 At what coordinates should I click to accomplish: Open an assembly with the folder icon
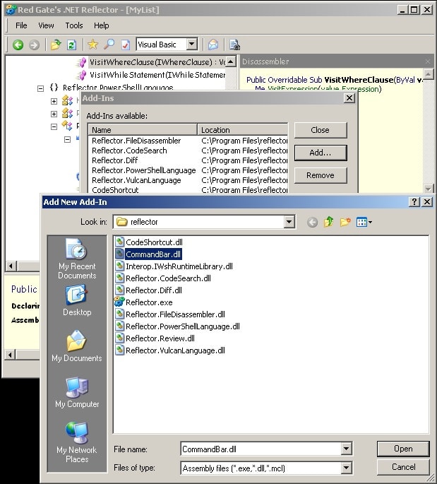pyautogui.click(x=56, y=45)
